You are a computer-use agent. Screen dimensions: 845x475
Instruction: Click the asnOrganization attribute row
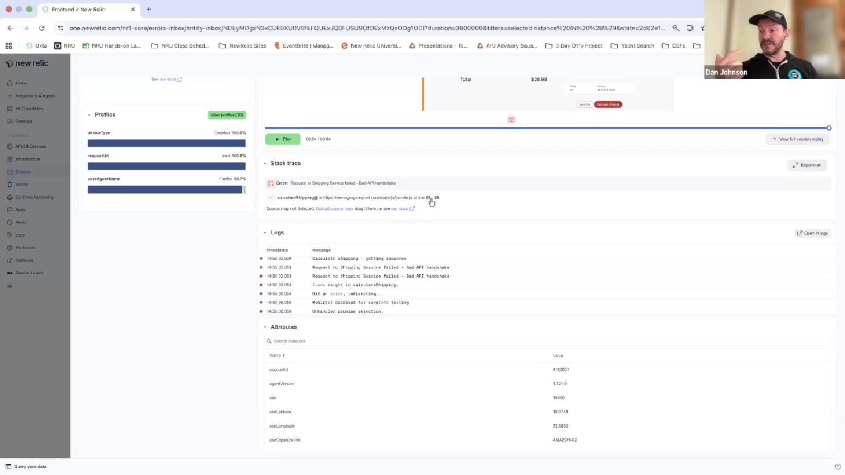(547, 440)
